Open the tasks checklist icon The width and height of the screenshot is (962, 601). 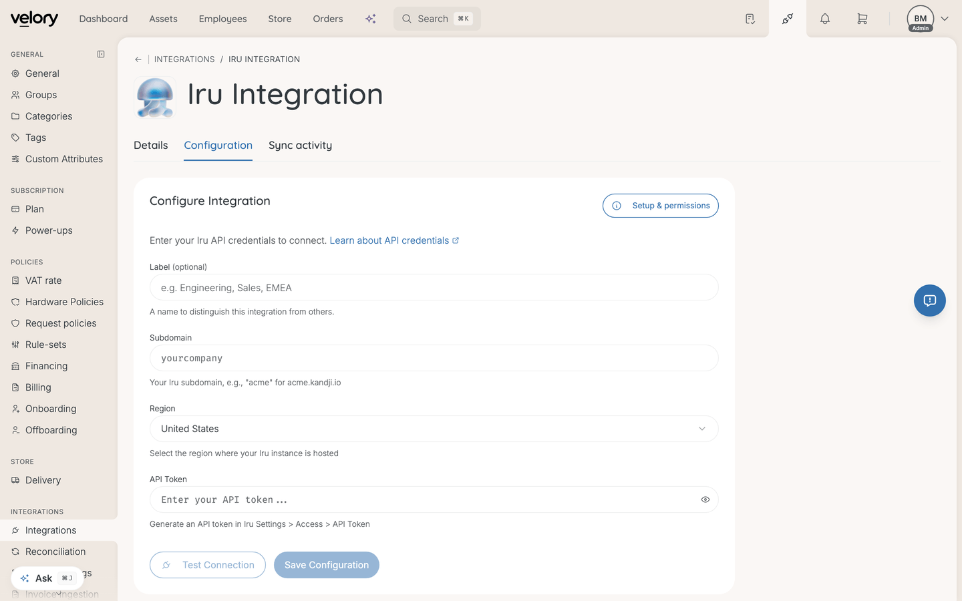click(x=750, y=19)
